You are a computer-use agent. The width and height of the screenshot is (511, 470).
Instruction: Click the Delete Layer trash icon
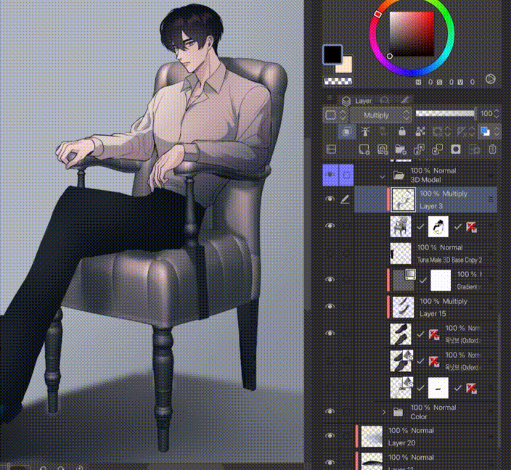click(492, 149)
